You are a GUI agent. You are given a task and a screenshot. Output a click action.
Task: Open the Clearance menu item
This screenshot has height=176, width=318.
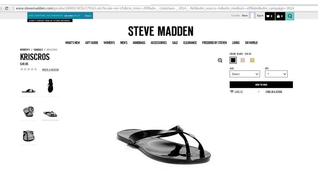point(190,43)
